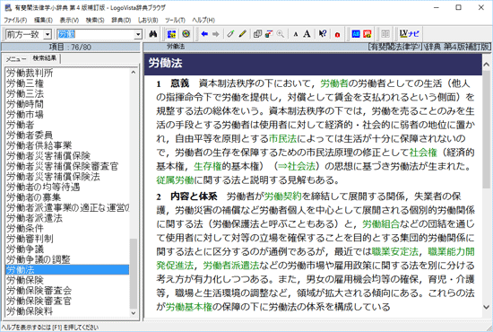
Task: Click the icon right of the copy icon
Action: 269,34
